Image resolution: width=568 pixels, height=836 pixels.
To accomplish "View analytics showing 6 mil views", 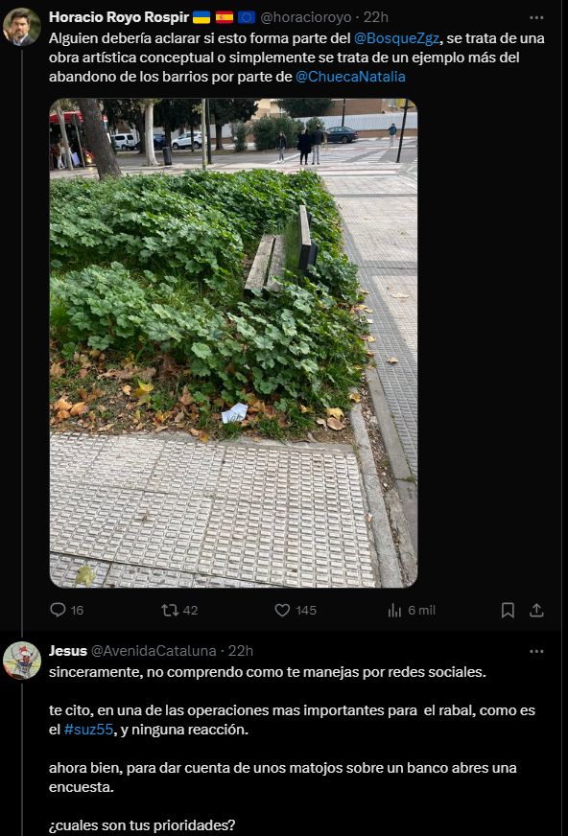I will pos(412,610).
